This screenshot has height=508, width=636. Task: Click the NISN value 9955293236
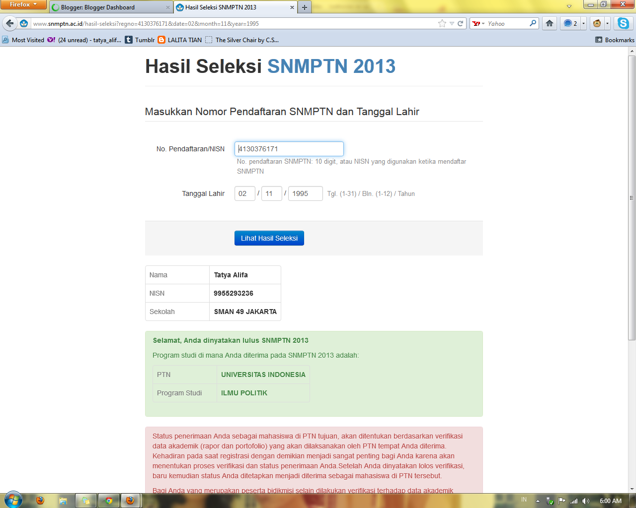pos(234,293)
